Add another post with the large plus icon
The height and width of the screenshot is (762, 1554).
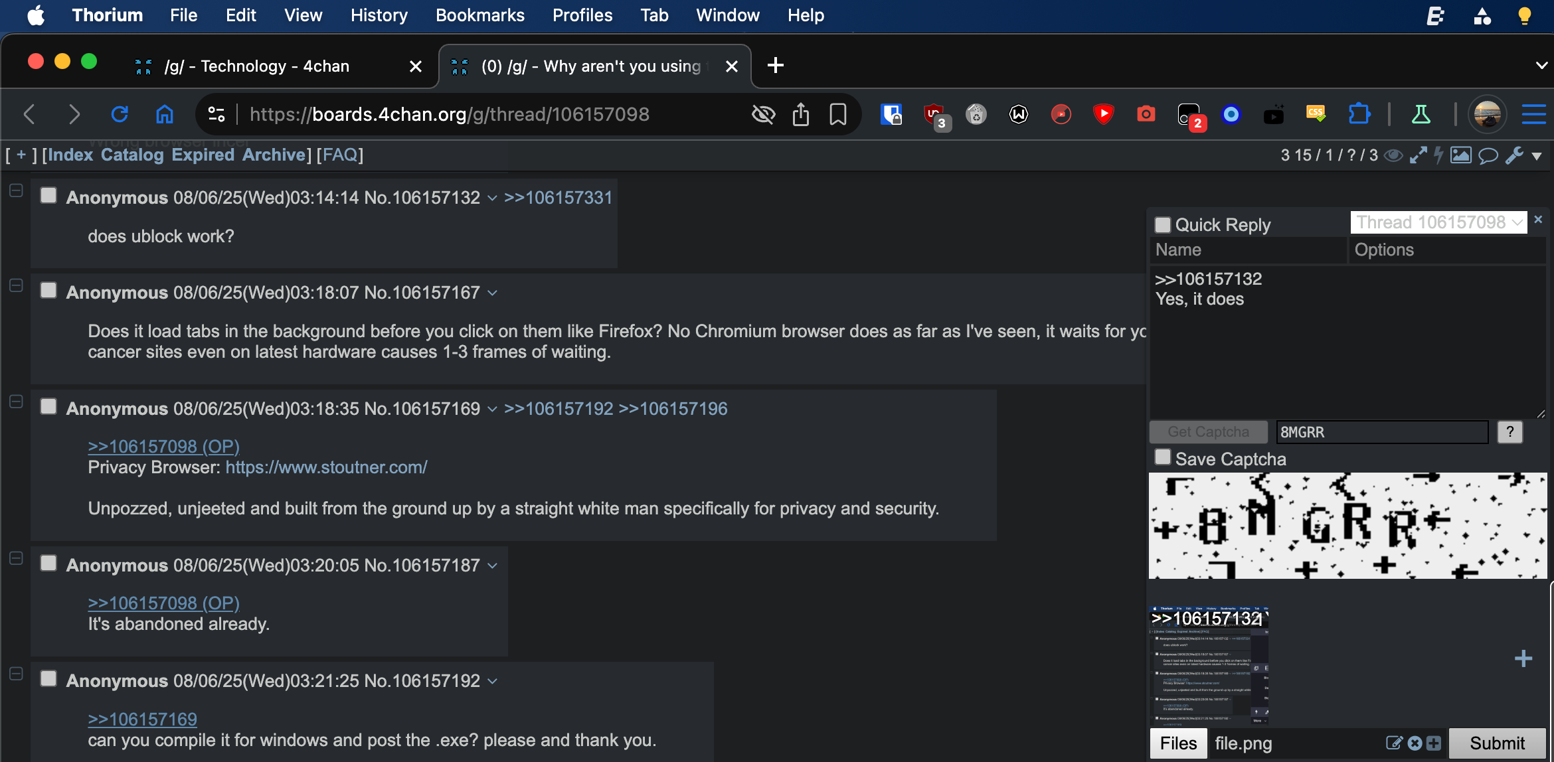(x=1523, y=658)
